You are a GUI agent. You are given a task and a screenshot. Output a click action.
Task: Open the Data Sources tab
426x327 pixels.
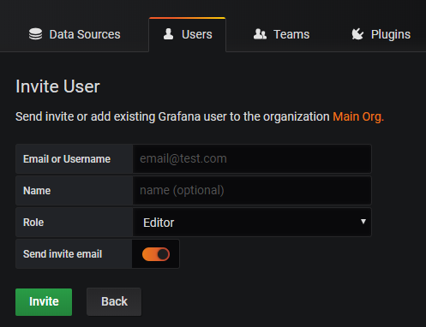point(75,34)
